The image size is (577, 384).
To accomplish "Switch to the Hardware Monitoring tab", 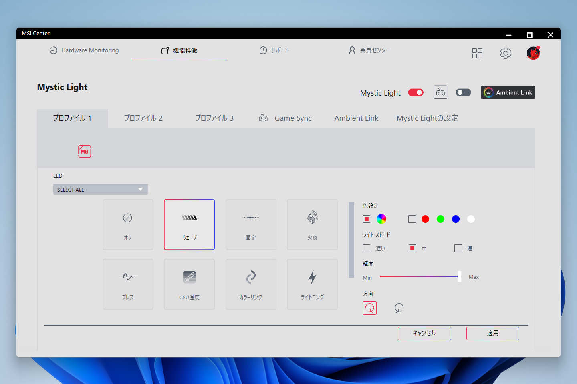I will pos(84,50).
